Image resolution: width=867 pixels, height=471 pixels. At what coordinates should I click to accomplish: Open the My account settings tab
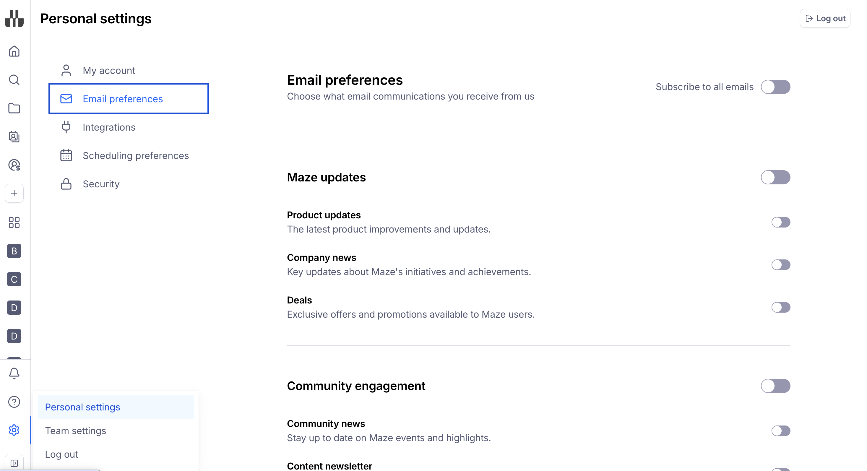point(109,70)
